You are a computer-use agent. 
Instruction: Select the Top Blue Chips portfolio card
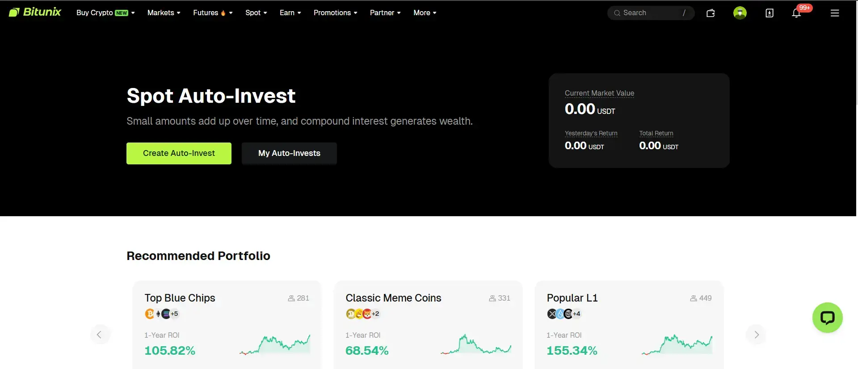[227, 325]
